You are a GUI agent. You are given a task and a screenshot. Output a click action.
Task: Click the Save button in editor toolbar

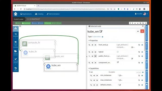pos(18,23)
